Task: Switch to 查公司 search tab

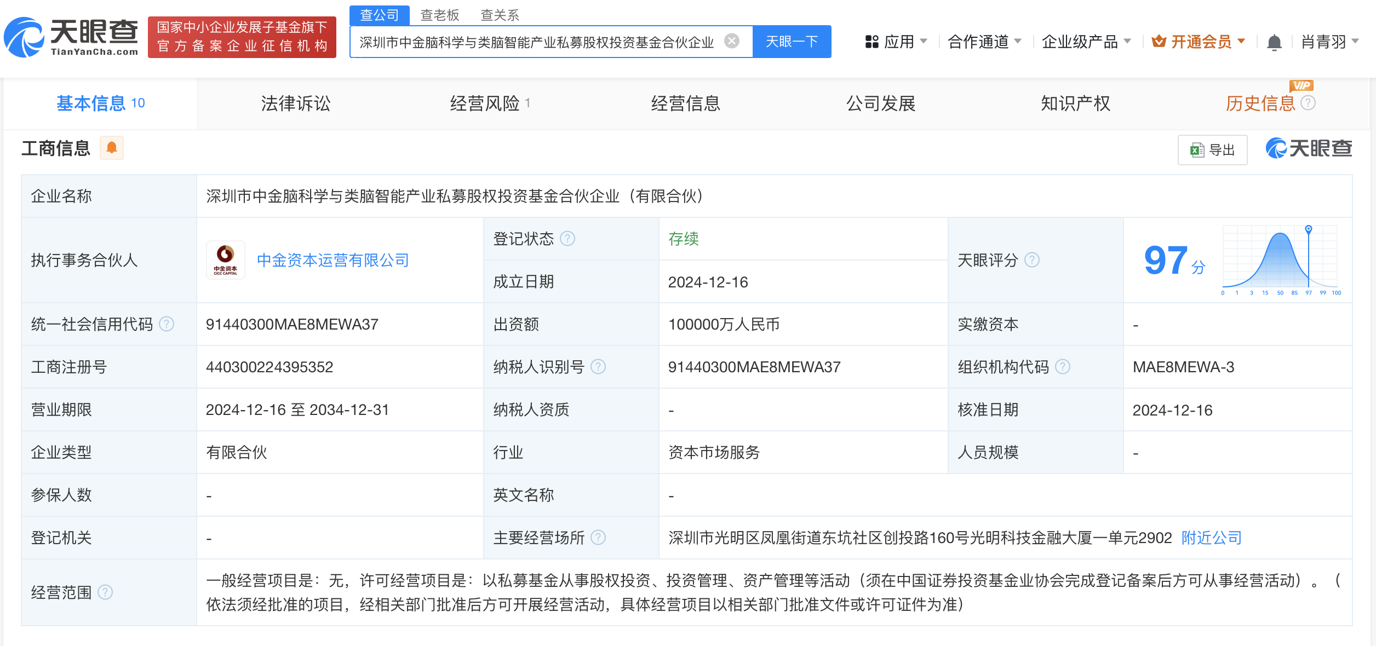Action: [380, 15]
